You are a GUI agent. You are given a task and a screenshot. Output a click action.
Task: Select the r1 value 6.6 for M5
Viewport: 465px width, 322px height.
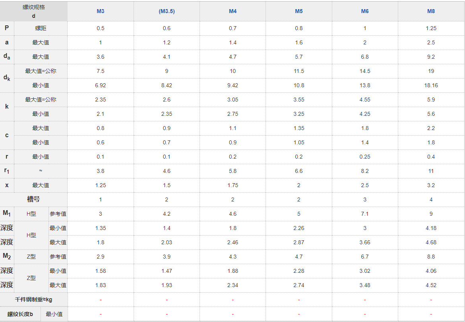(x=299, y=171)
